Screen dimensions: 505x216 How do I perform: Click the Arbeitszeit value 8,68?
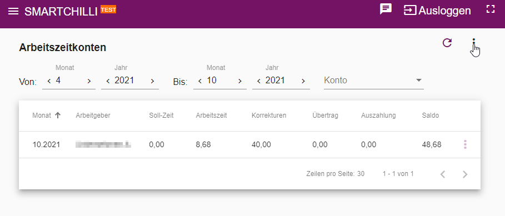(203, 144)
